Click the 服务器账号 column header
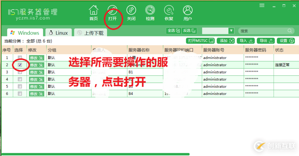The width and height of the screenshot is (299, 156). 223,50
